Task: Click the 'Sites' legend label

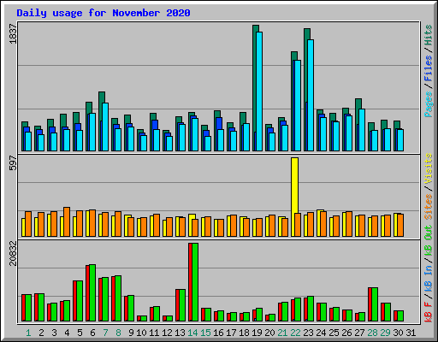Action: [428, 207]
